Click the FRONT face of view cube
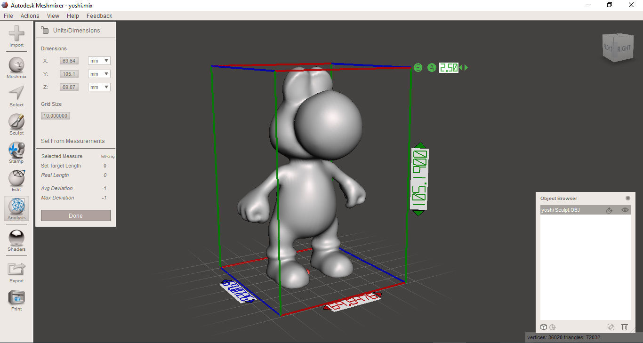The height and width of the screenshot is (343, 643). click(609, 48)
